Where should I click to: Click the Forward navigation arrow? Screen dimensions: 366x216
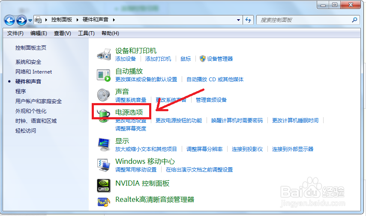click(22, 20)
